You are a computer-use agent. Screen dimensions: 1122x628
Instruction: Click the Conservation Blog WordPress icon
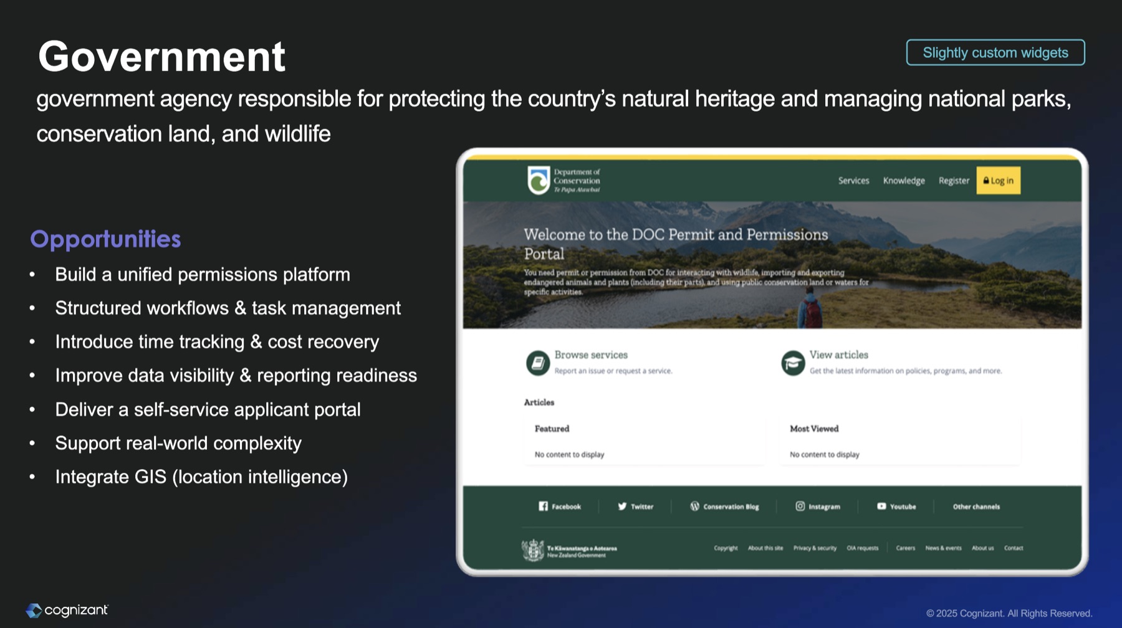[x=694, y=507]
